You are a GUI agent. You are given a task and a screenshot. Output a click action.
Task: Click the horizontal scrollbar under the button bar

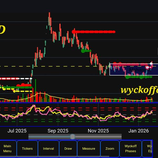pos(55,156)
